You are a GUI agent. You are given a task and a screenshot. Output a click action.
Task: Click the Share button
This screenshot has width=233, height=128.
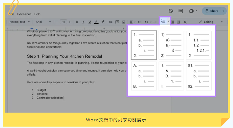click(x=212, y=11)
